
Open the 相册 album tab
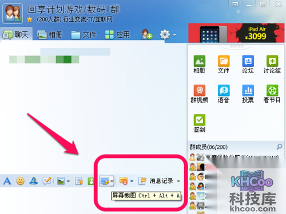coord(50,35)
